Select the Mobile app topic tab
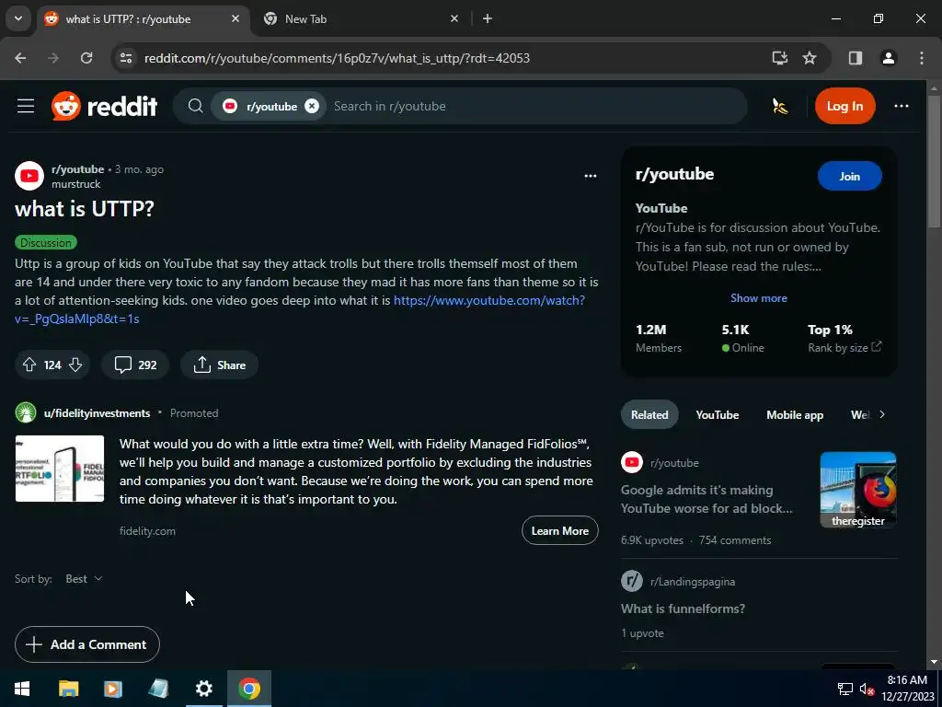Screen dimensions: 942x707 [795, 415]
